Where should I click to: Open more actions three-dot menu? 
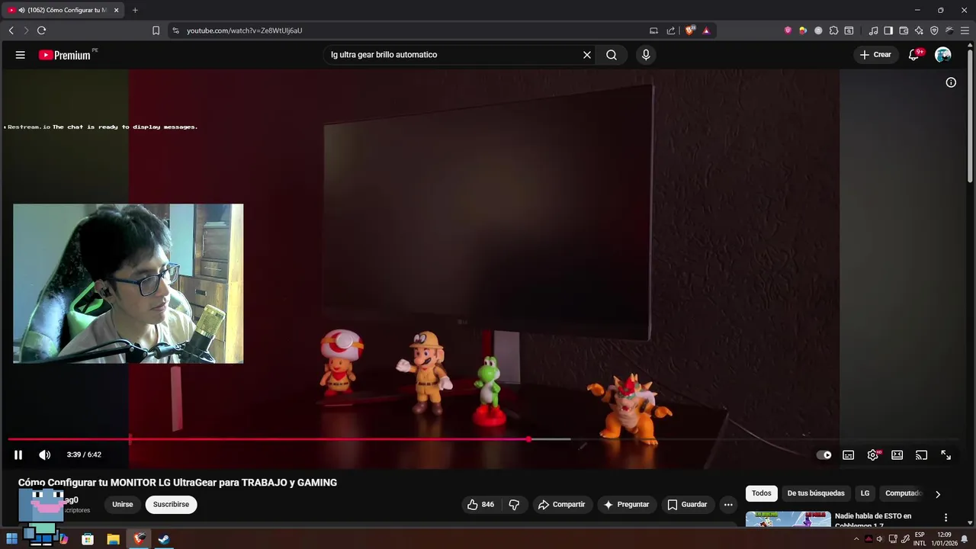(728, 505)
